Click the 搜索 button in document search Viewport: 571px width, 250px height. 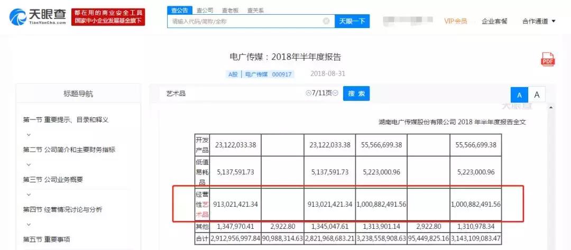pyautogui.click(x=356, y=94)
